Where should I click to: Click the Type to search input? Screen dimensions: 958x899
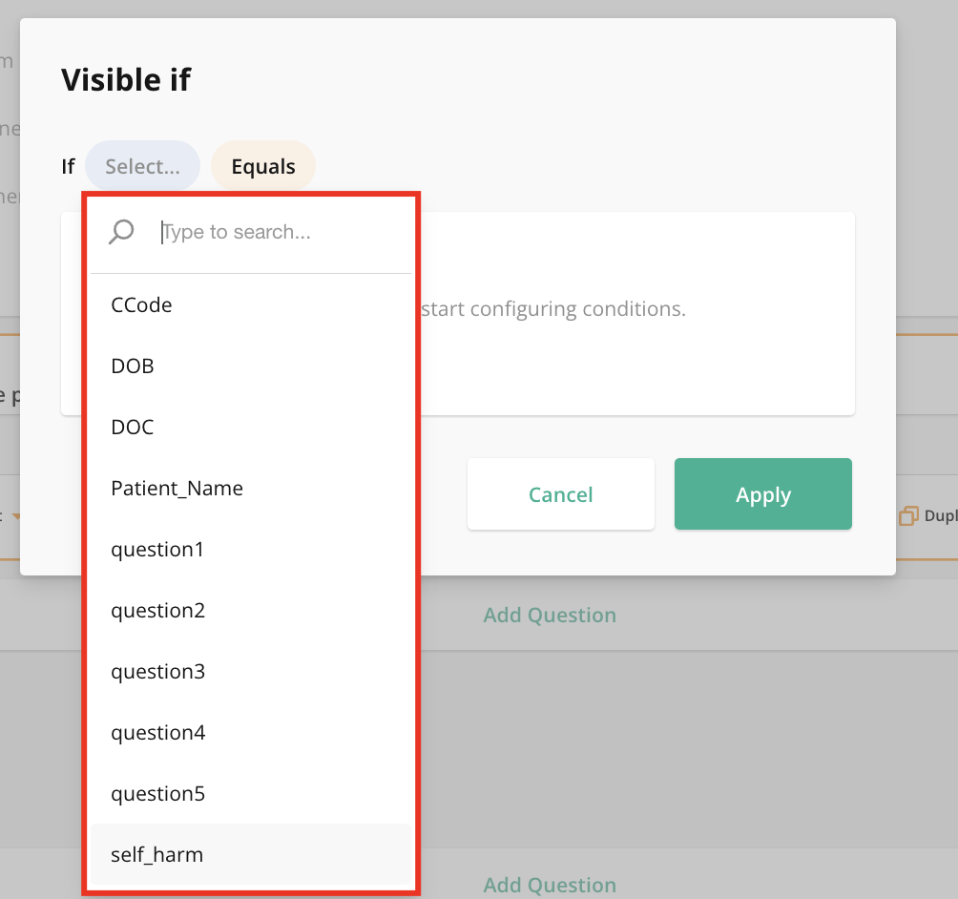coord(239,231)
